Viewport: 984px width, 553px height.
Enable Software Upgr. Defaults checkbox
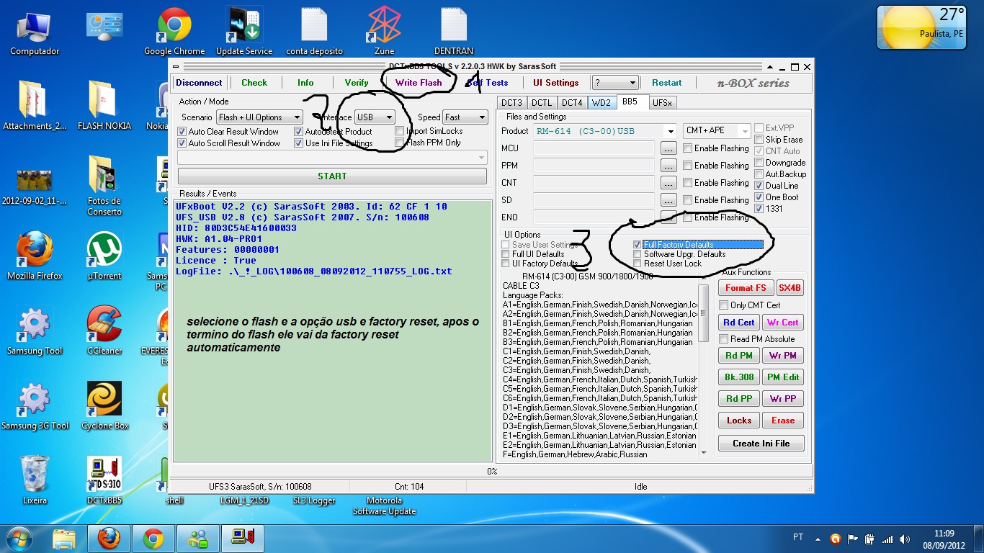(x=637, y=254)
